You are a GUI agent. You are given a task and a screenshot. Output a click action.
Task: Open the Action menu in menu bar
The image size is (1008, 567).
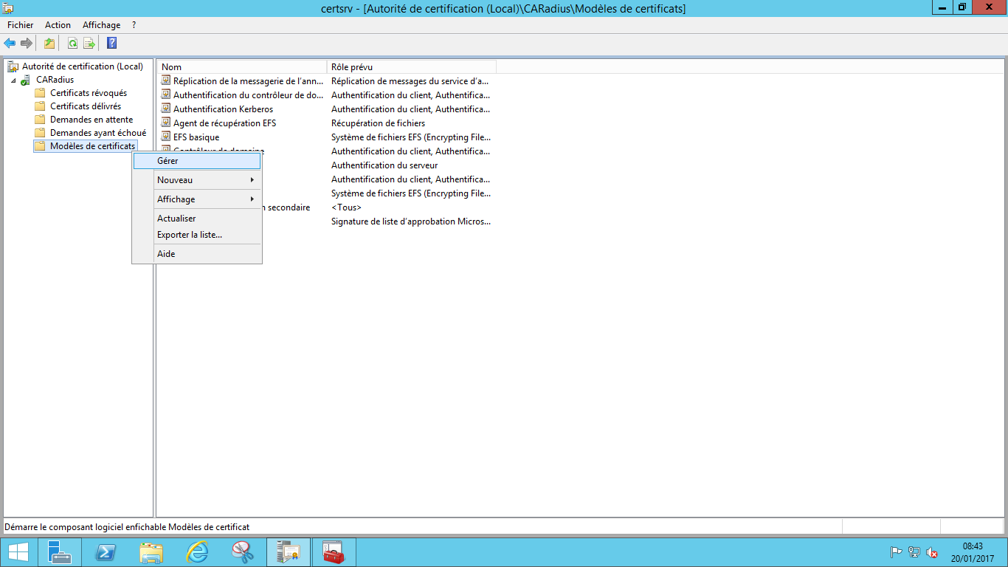[58, 25]
